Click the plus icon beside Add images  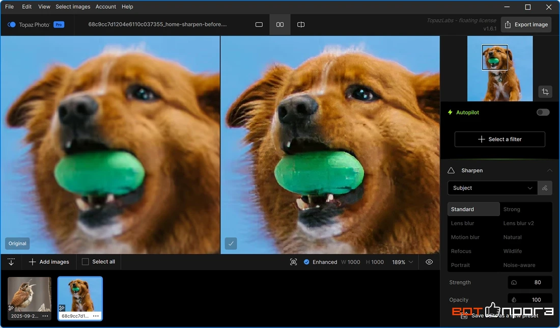(32, 262)
